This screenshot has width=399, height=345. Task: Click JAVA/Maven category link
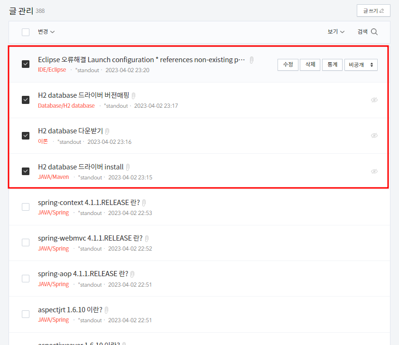click(x=54, y=177)
